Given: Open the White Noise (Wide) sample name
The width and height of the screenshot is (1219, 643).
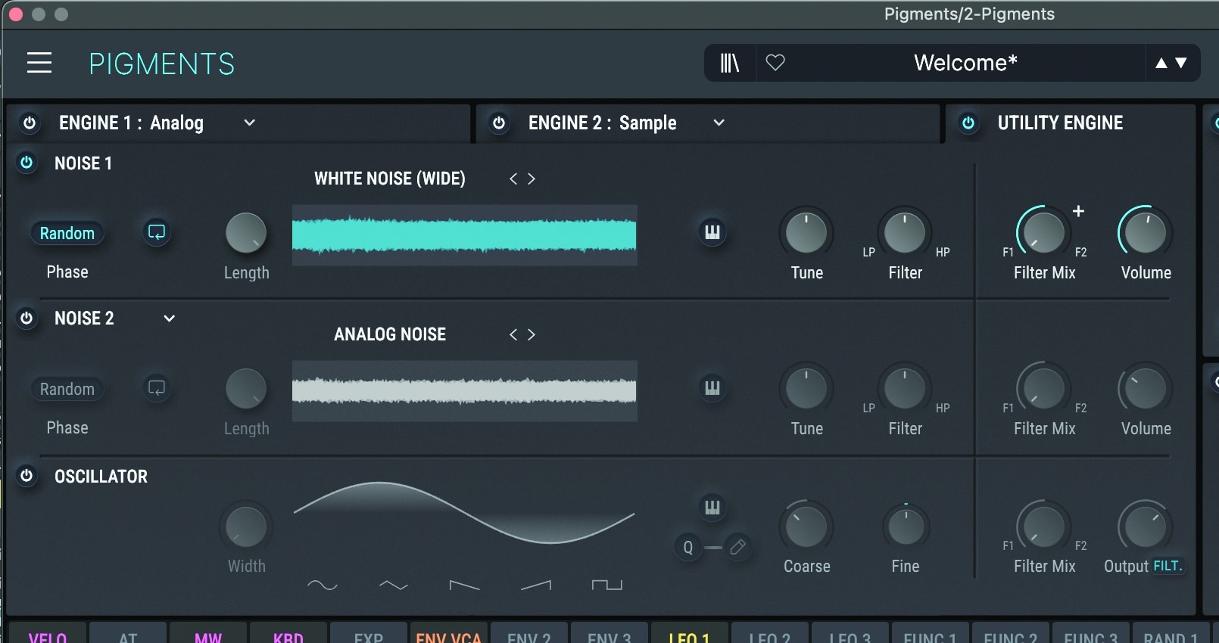Looking at the screenshot, I should click(x=390, y=179).
